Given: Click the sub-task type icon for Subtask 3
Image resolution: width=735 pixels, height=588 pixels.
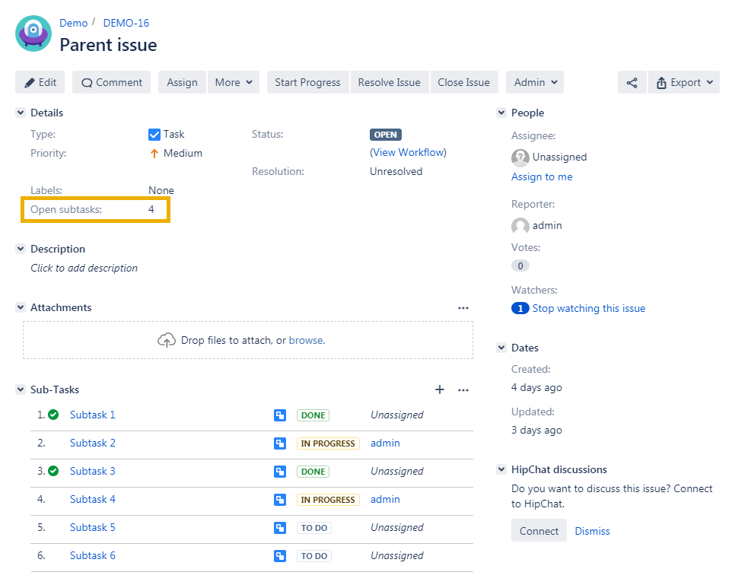Looking at the screenshot, I should click(x=280, y=472).
